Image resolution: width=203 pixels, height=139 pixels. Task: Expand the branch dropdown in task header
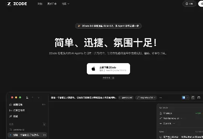point(146,98)
